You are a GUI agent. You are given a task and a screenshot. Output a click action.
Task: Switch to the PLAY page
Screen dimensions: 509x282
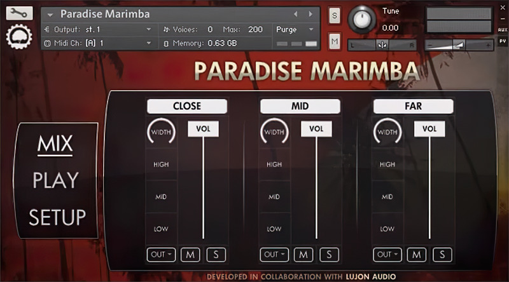[x=55, y=180]
